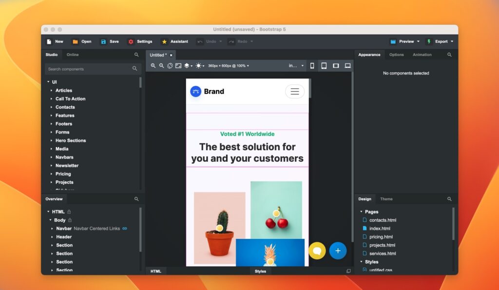The image size is (499, 290).
Task: Select the Zoom In magnifier tool
Action: (x=153, y=65)
